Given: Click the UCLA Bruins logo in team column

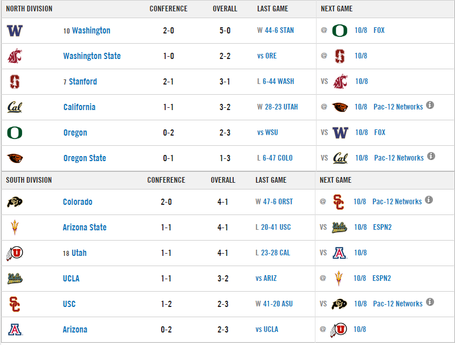Looking at the screenshot, I should click(15, 278).
